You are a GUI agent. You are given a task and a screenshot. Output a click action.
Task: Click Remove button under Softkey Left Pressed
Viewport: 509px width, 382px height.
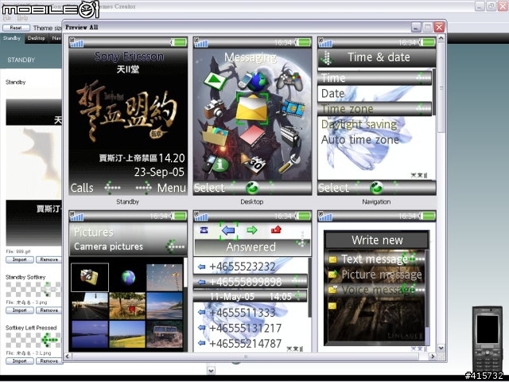[x=49, y=361]
